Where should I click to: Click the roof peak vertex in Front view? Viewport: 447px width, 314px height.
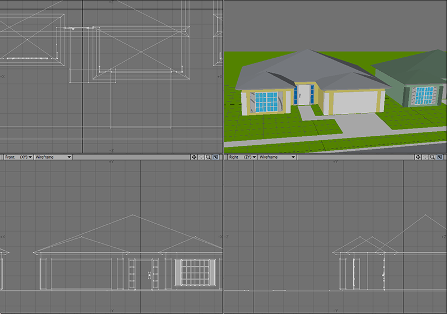(132, 215)
